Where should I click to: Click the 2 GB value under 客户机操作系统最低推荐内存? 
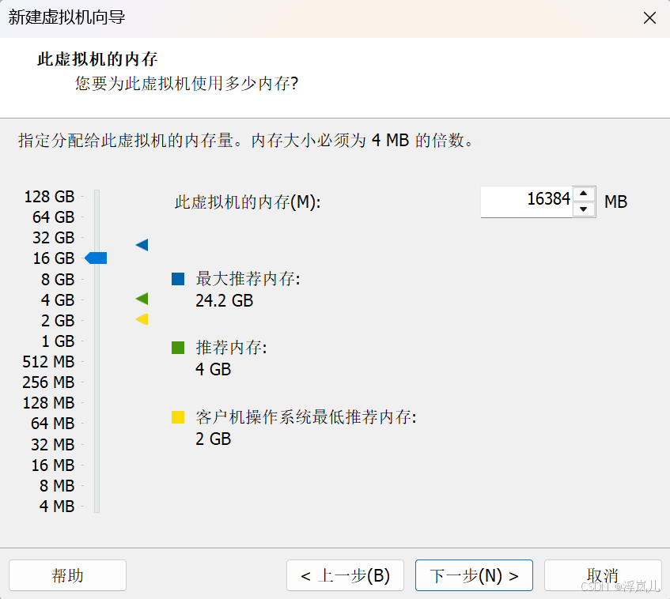click(x=214, y=439)
